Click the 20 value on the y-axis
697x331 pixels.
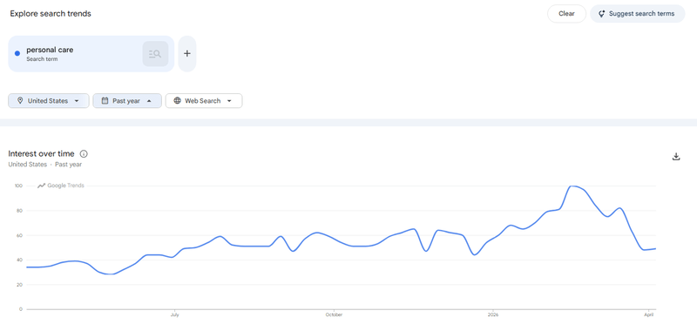19,285
